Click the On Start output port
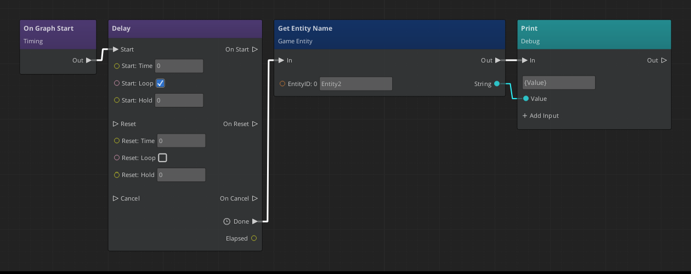This screenshot has height=274, width=691. pos(255,49)
